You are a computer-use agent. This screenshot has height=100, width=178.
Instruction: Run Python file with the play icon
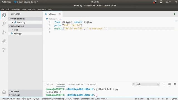pyautogui.click(x=175, y=14)
